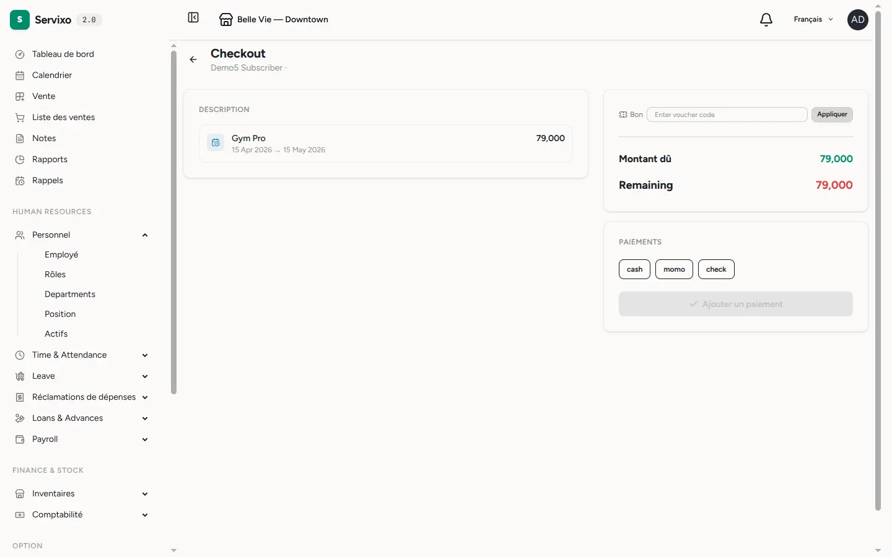Open the Employé submenu item
892x557 pixels.
tap(61, 254)
